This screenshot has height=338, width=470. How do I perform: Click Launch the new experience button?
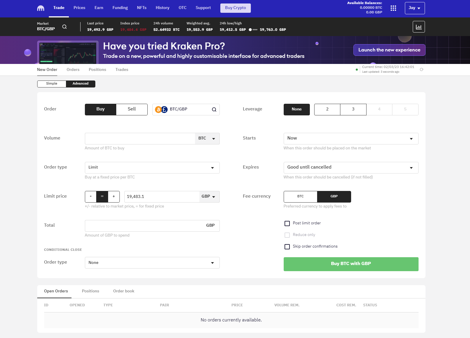click(389, 50)
